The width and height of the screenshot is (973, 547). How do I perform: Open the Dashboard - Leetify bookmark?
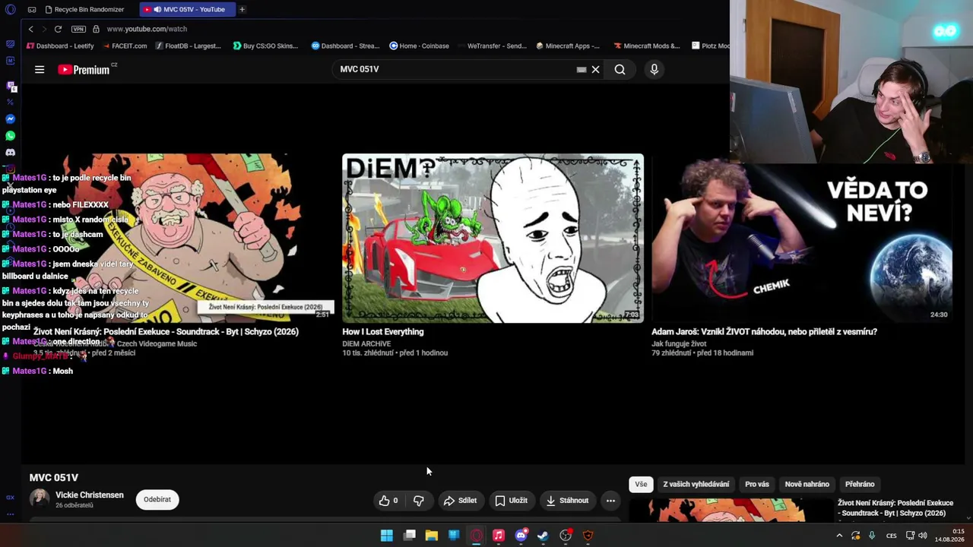tap(60, 46)
